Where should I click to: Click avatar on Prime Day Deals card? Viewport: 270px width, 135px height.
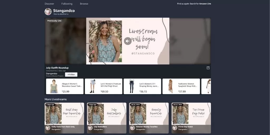(x=175, y=128)
